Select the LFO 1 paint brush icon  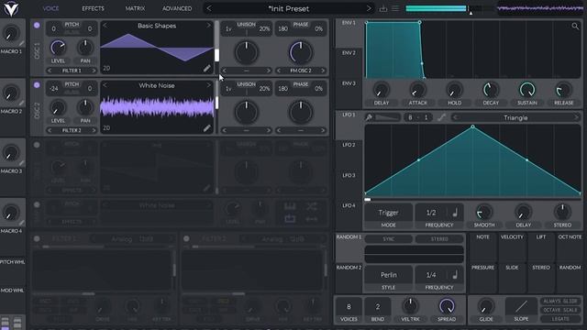click(x=369, y=117)
